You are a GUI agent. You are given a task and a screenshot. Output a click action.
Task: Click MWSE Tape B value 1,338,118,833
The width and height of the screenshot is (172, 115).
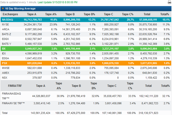click(72, 68)
